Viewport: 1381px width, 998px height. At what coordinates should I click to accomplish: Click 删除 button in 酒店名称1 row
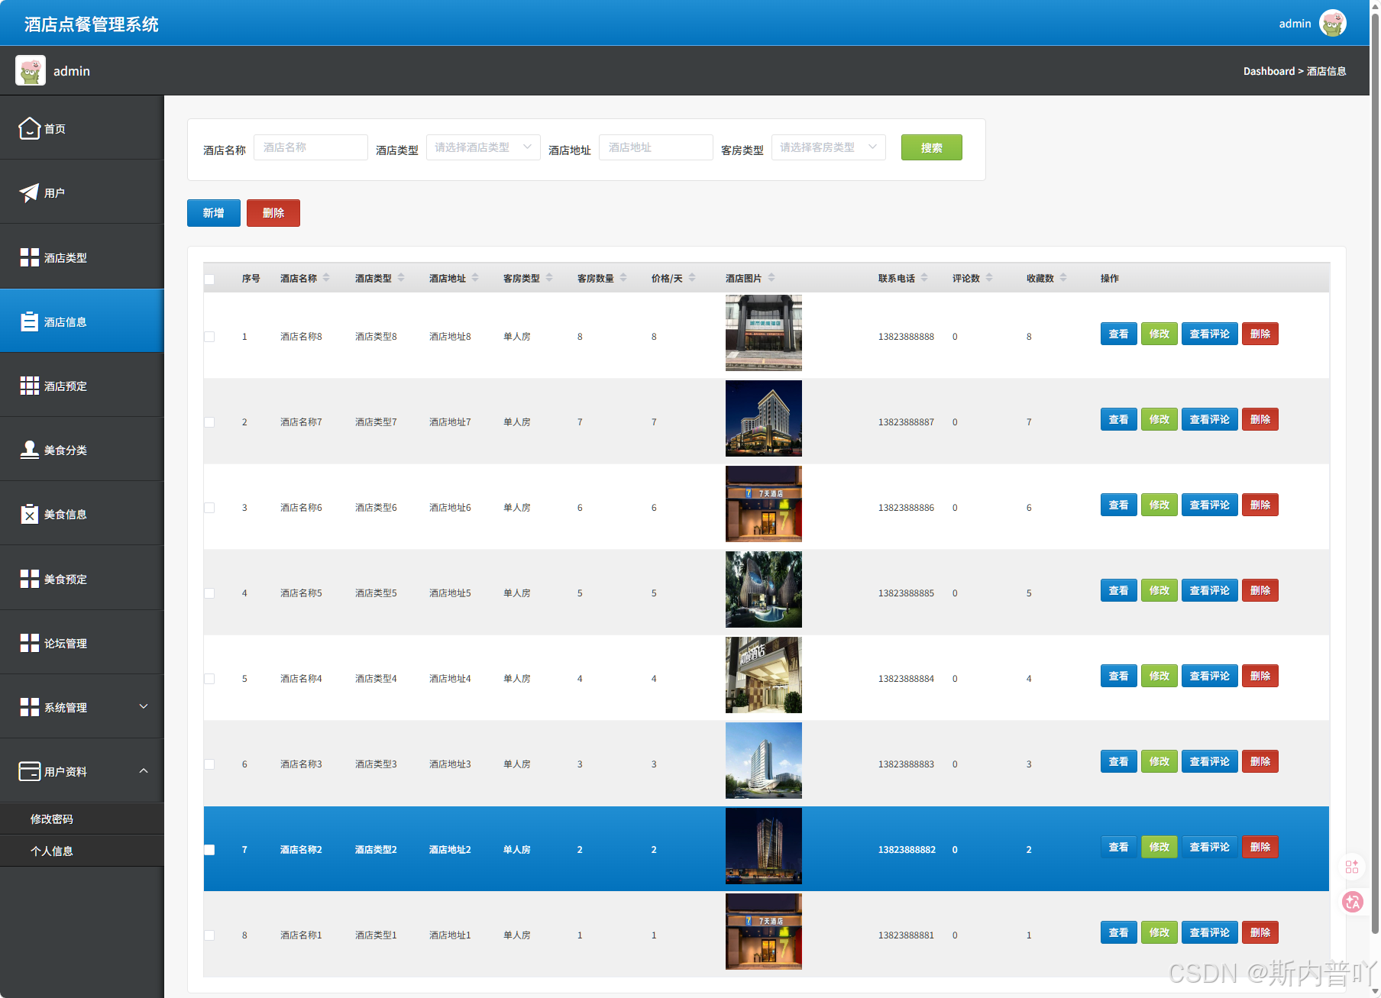coord(1260,932)
